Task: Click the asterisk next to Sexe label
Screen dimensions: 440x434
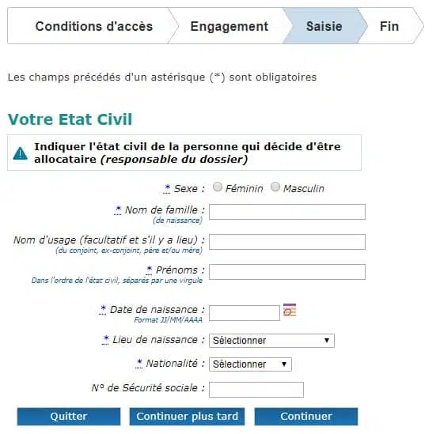Action: (167, 188)
